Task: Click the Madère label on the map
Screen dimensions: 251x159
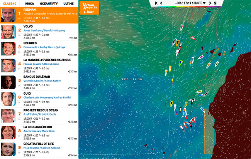Action: (214, 10)
